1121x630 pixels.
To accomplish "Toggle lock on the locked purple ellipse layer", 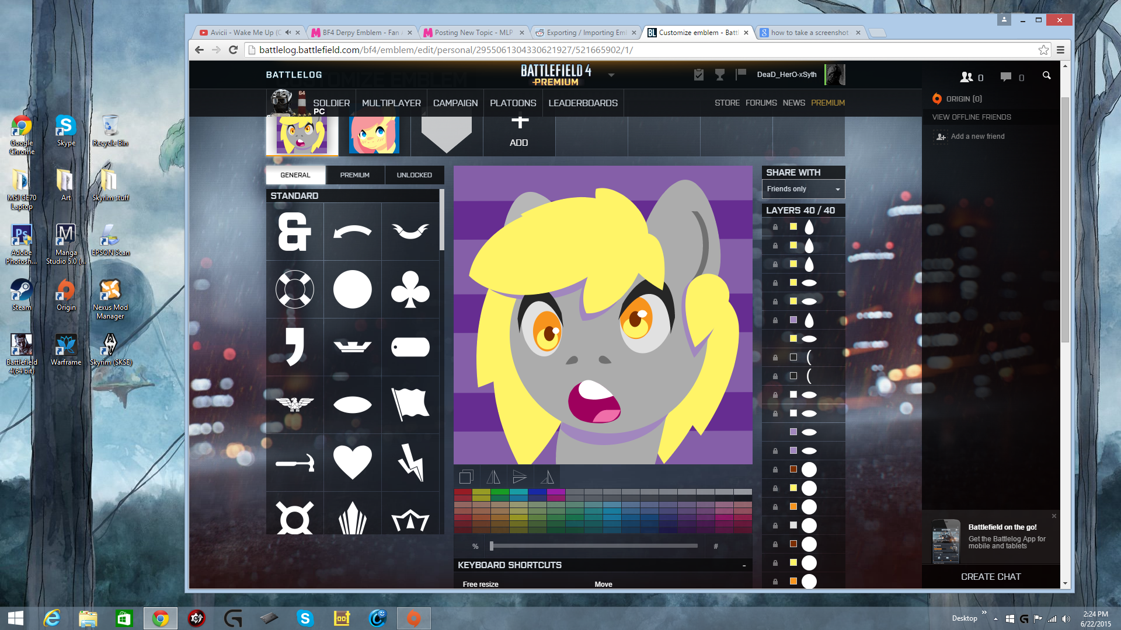I will [775, 451].
